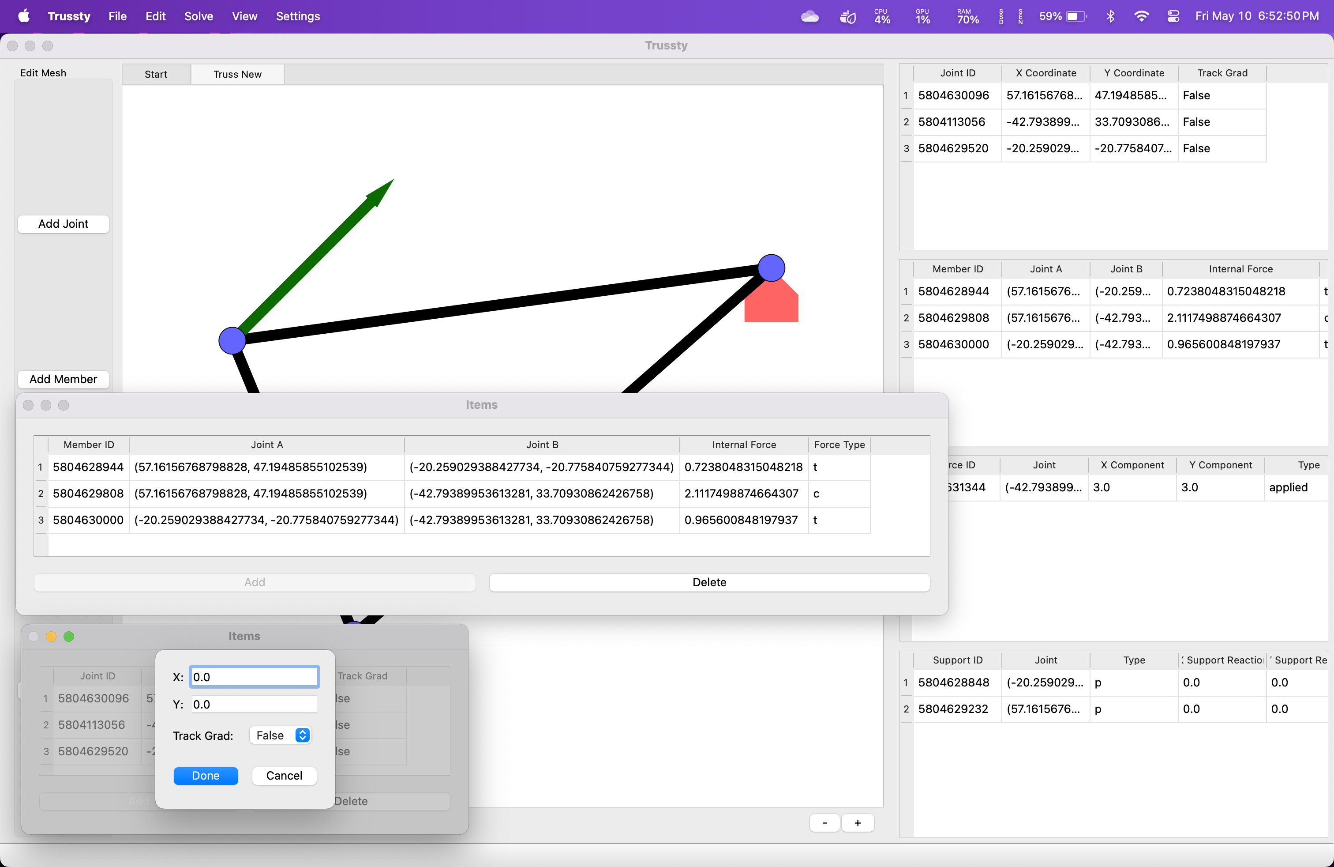The height and width of the screenshot is (867, 1334).
Task: Select the blue joint above the red support
Action: point(771,268)
